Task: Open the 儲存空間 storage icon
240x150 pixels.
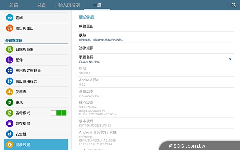Action: (10, 123)
